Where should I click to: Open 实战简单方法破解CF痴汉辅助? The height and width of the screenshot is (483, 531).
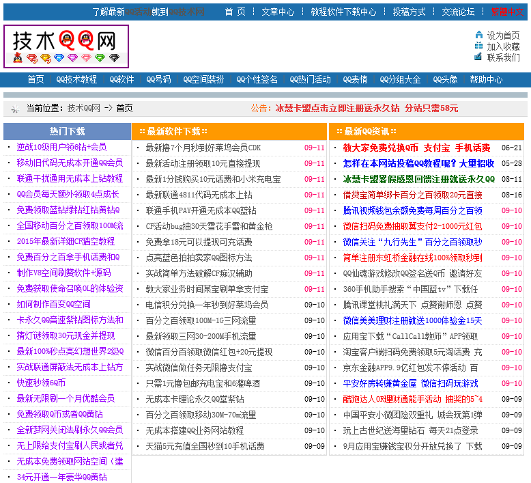pos(199,273)
